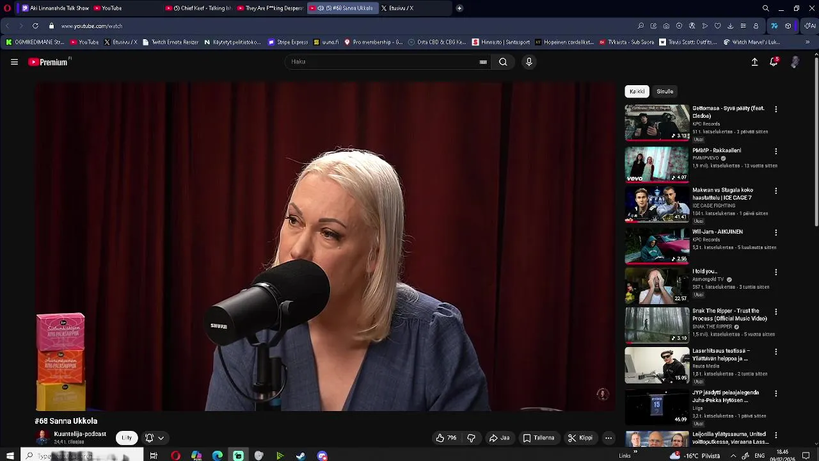
Task: Open options menu for I told you... video
Action: (x=776, y=272)
